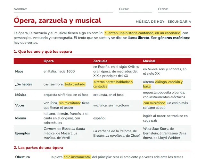
Task: Click the 'Nace' row label
Action: (19, 72)
